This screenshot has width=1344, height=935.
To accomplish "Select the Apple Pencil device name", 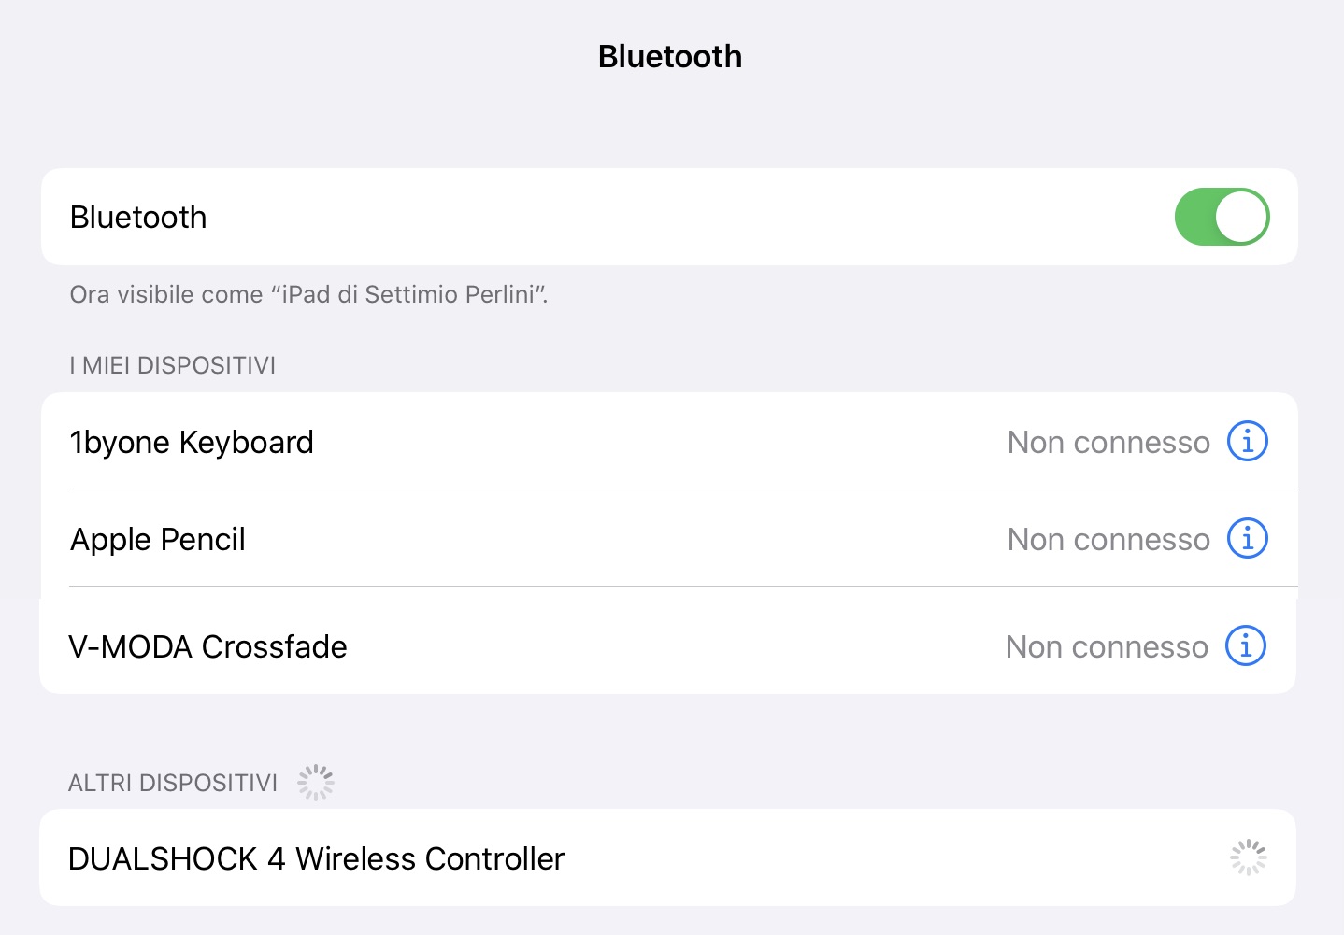I will pyautogui.click(x=158, y=539).
